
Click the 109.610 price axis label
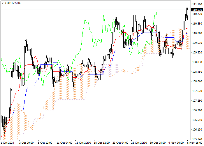pyautogui.click(x=197, y=43)
